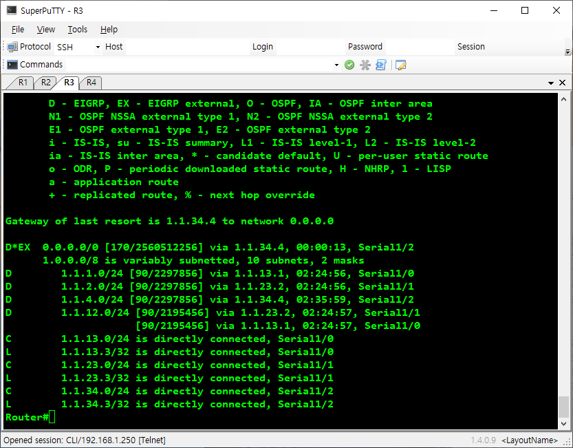573x448 pixels.
Task: Open the connection toolbar overflow arrow
Action: [567, 52]
